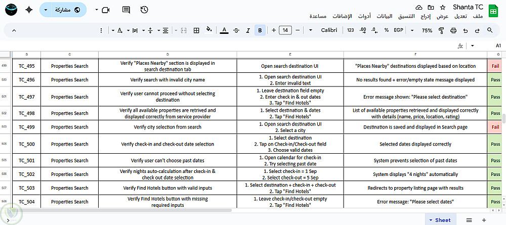Viewport: 506px width, 225px height.
Task: Open the إدراج (Insert) menu
Action: pos(426,16)
